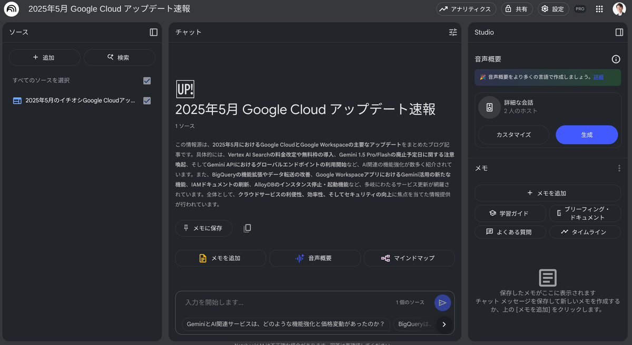This screenshot has width=632, height=345.
Task: Click the web page source icon
Action: [x=17, y=100]
